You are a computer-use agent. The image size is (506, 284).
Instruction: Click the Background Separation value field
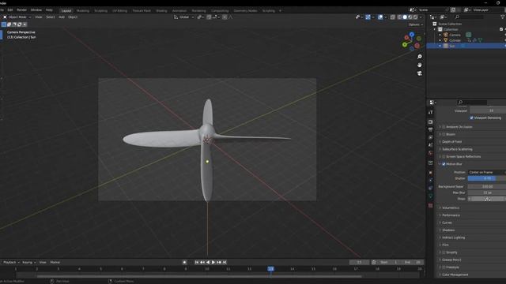coord(487,187)
